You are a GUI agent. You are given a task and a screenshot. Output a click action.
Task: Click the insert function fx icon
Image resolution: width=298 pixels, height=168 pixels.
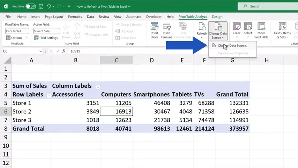tap(64, 51)
